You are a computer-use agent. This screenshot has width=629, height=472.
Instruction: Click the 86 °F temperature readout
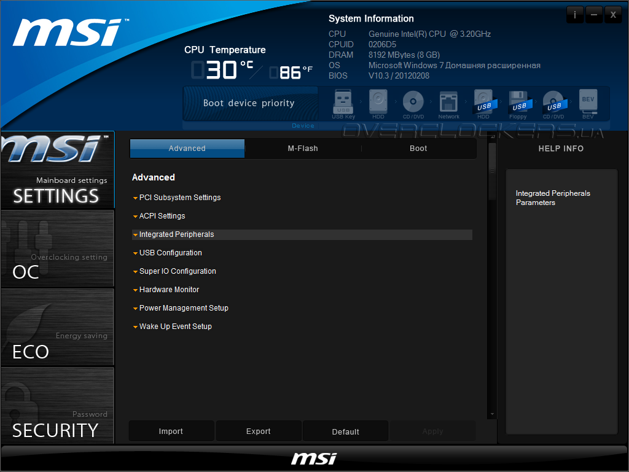click(x=291, y=72)
